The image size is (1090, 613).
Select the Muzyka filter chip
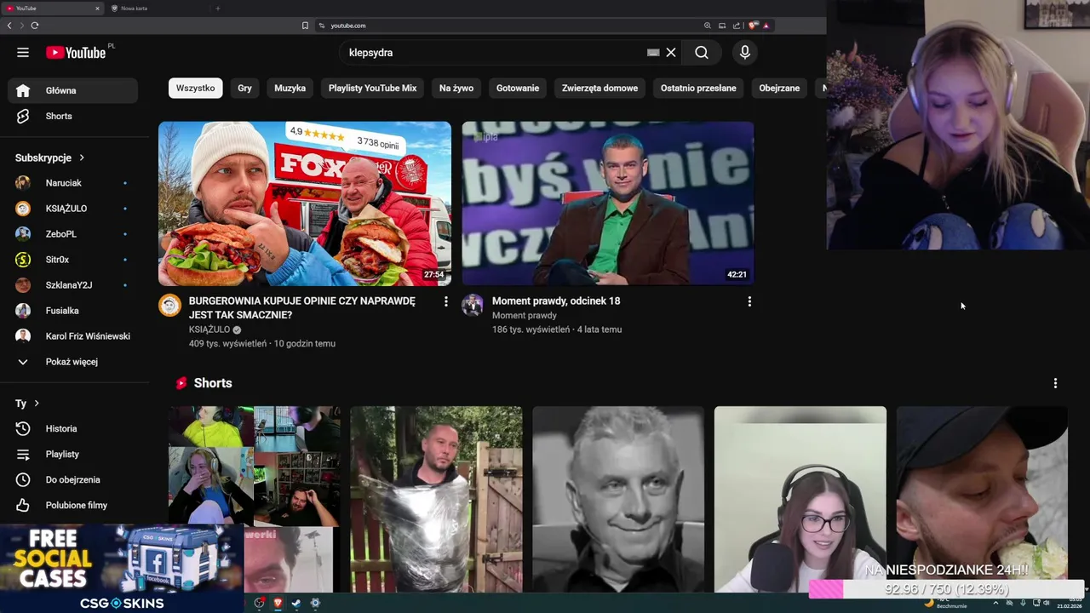click(290, 88)
